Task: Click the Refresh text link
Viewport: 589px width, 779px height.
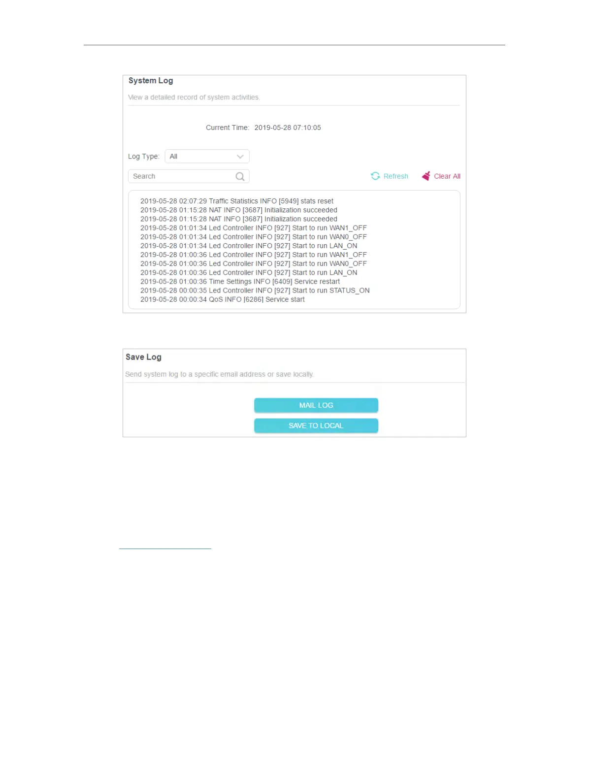Action: pos(396,176)
